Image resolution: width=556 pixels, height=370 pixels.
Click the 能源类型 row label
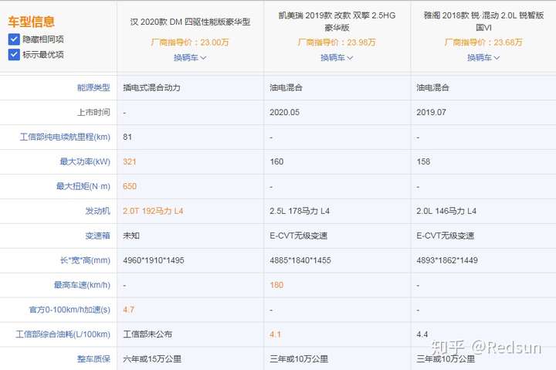click(x=93, y=87)
